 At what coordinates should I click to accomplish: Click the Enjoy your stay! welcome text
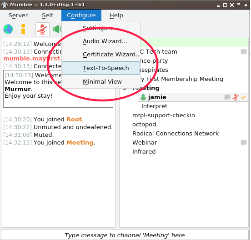click(29, 96)
